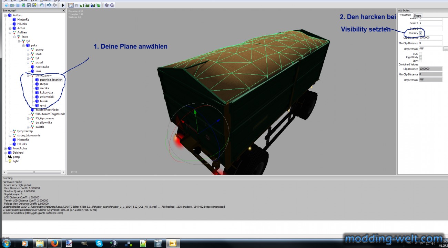Image resolution: width=448 pixels, height=248 pixels.
Task: Select the linki node
Action: coord(38,71)
